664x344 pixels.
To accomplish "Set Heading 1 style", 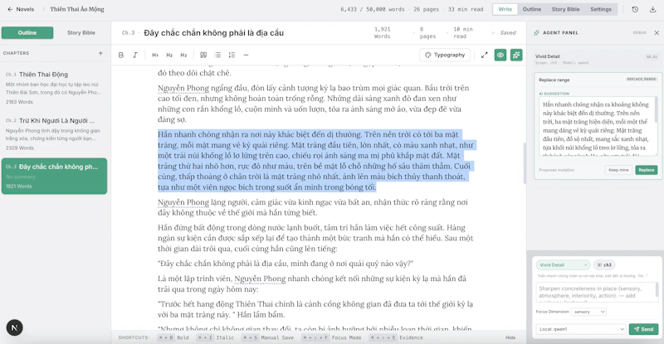I will 155,55.
